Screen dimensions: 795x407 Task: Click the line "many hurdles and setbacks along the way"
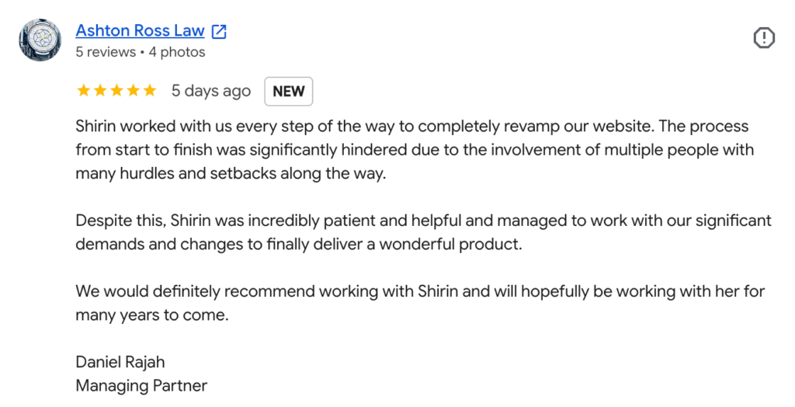click(x=231, y=173)
